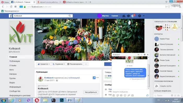Viewport: 183px width, 103px height.
Task: Open chat settings gear icon
Action: tap(145, 54)
